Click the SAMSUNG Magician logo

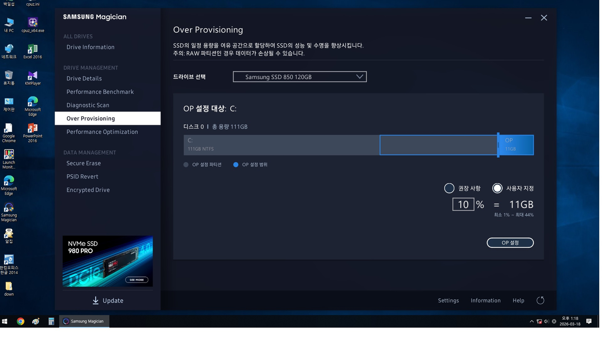point(95,17)
